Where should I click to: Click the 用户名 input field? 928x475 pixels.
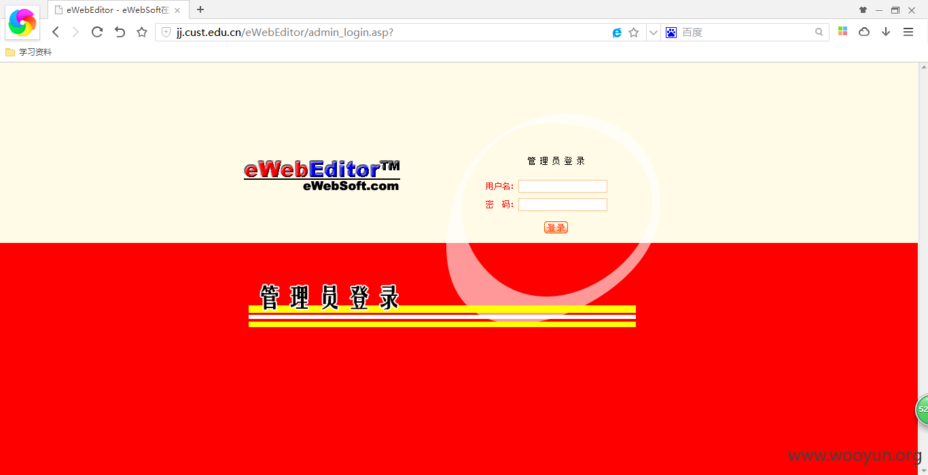563,187
